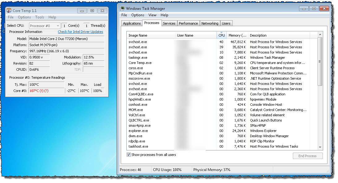Select the MOM.exe process row
338x183 pixels.
tap(218, 110)
